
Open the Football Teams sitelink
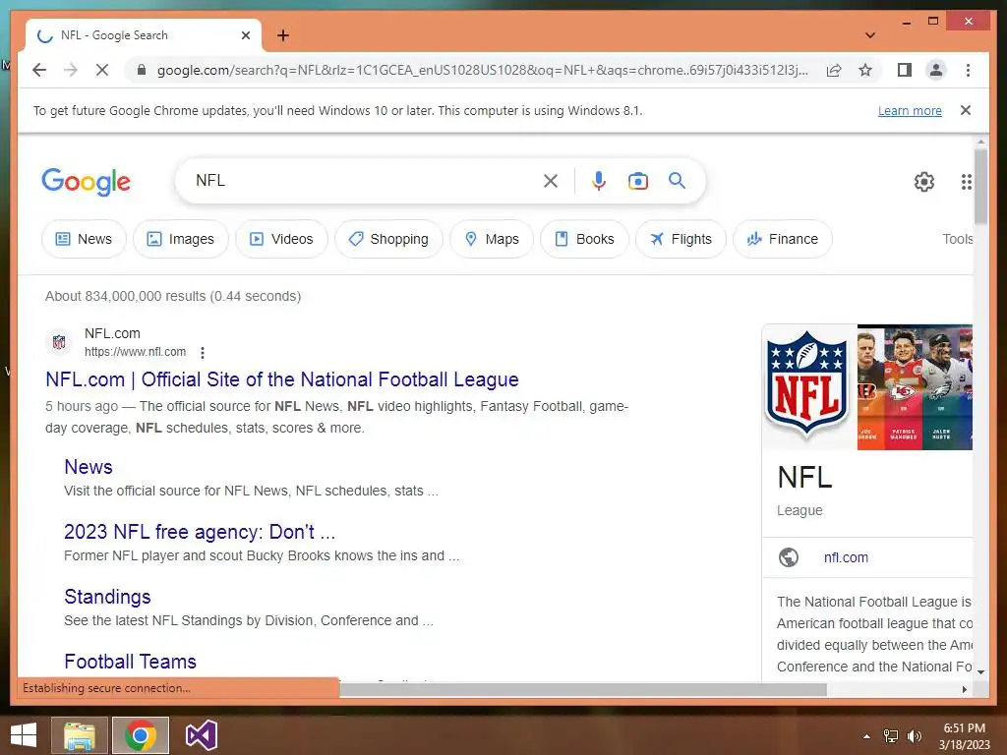pyautogui.click(x=130, y=662)
